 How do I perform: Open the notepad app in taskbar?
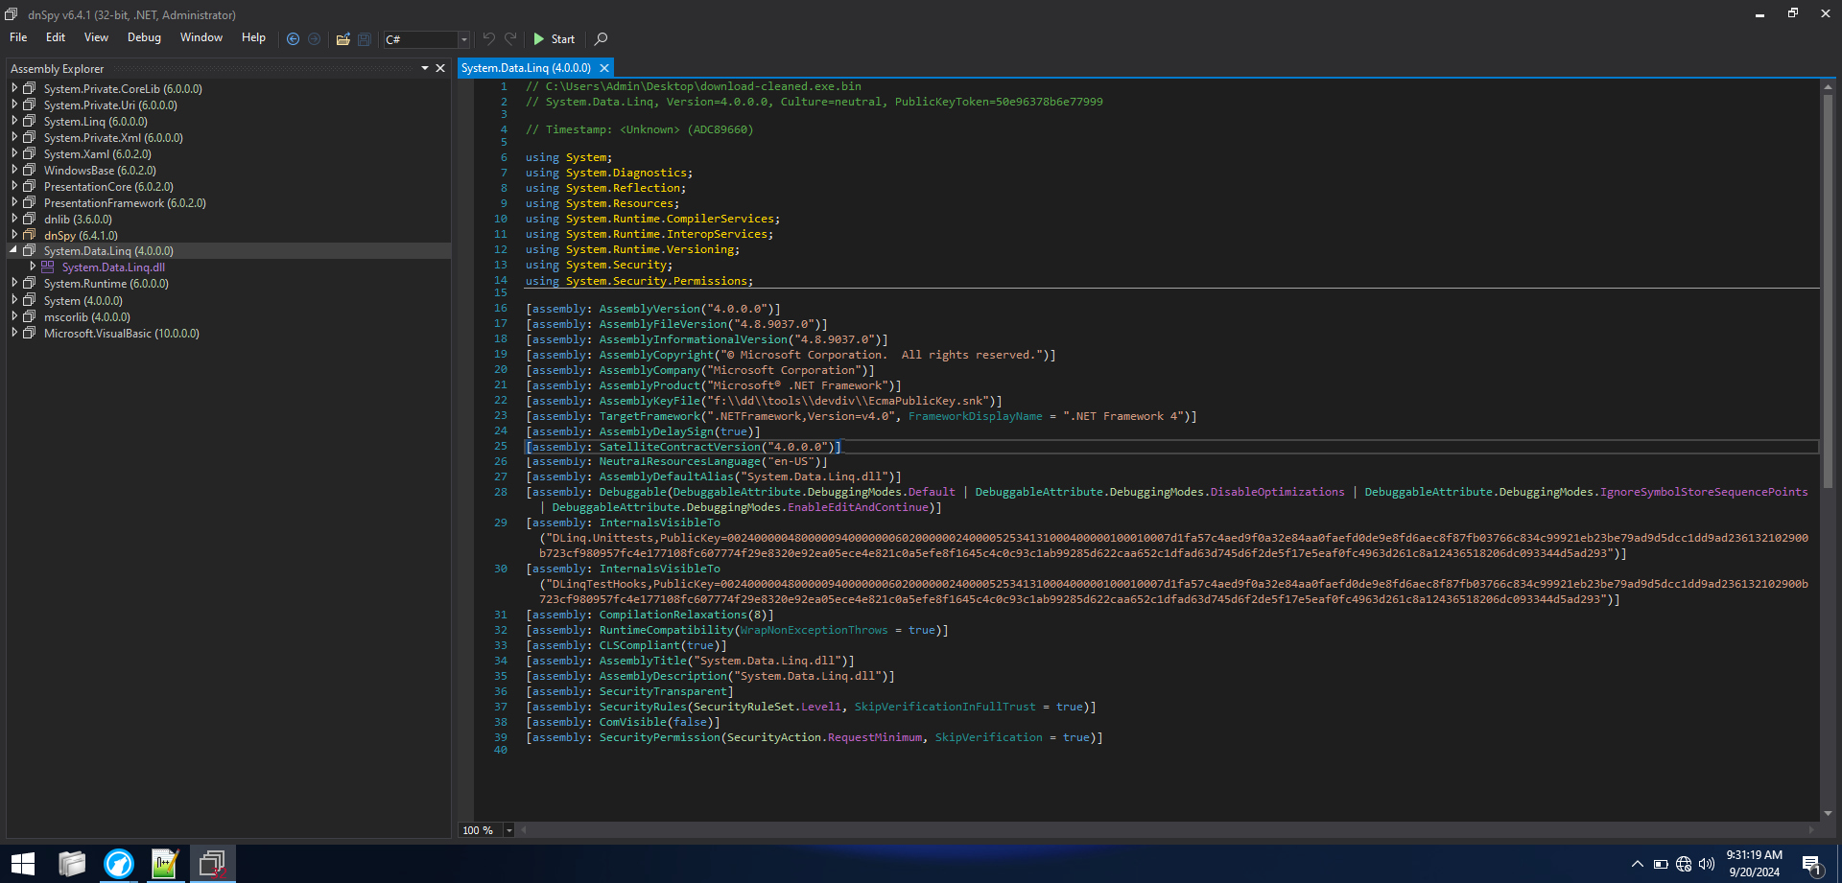click(165, 864)
